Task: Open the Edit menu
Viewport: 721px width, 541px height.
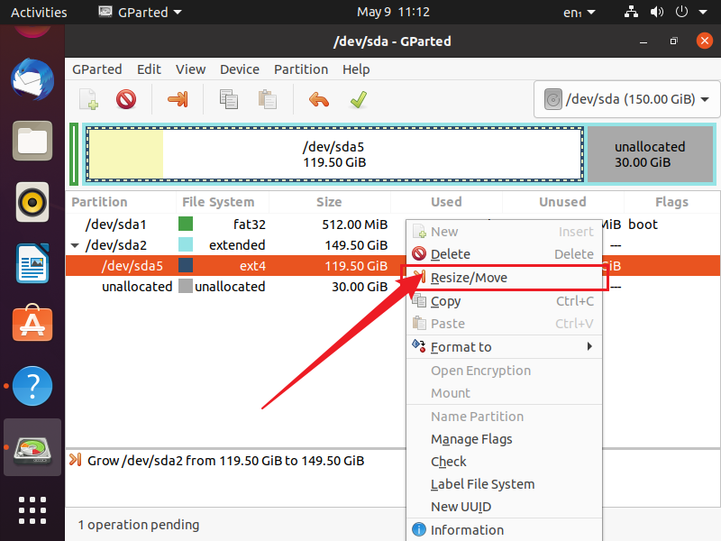Action: (149, 69)
